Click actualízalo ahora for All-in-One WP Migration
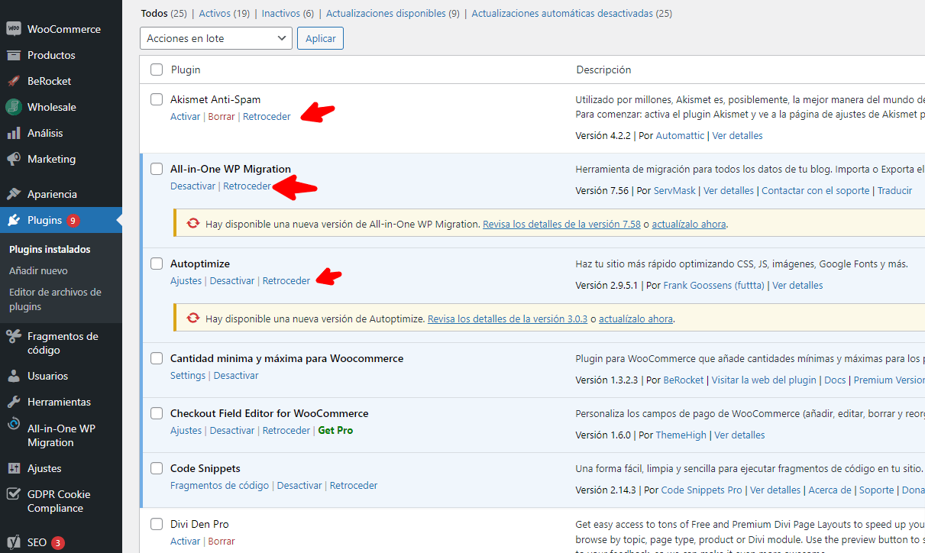The height and width of the screenshot is (553, 925). click(689, 225)
